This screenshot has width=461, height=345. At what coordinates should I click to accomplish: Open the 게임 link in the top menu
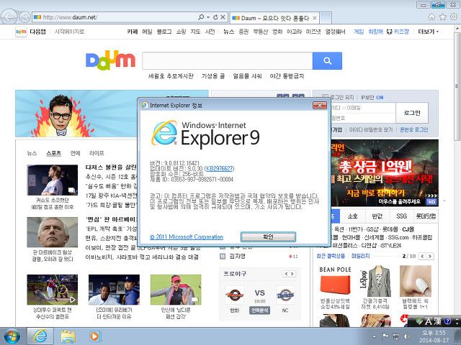point(359,32)
